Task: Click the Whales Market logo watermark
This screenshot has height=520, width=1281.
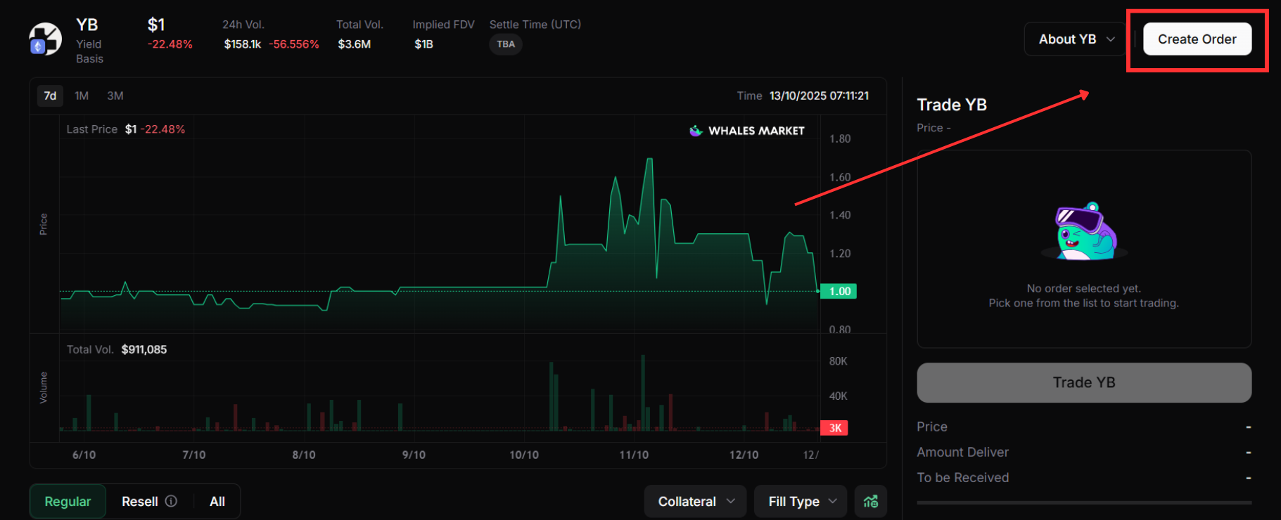Action: [x=747, y=131]
